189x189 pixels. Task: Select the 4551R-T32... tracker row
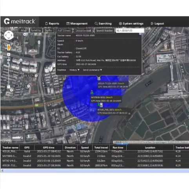pos(95,165)
